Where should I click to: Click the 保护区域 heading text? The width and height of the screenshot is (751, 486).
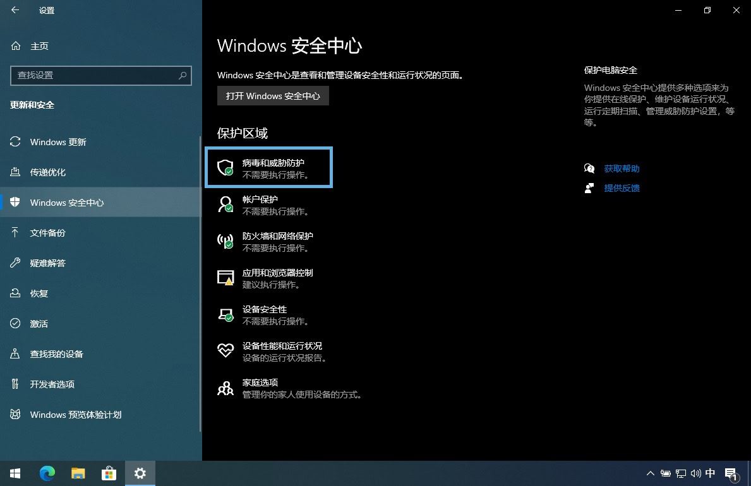coord(243,133)
